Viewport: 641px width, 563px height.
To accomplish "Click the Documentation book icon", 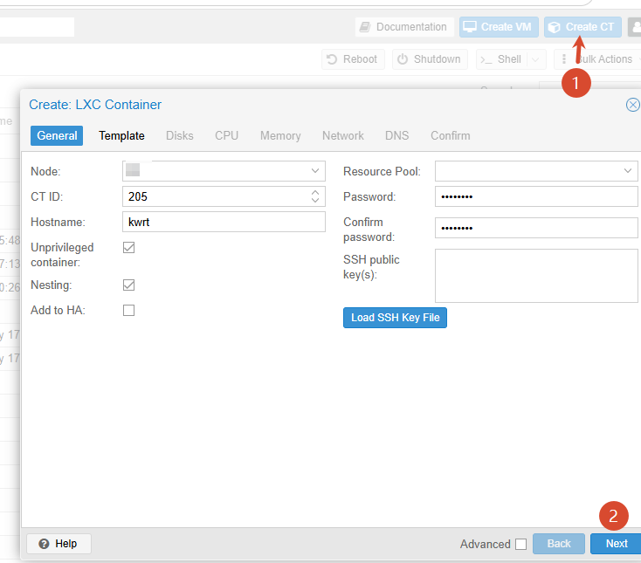I will [365, 27].
